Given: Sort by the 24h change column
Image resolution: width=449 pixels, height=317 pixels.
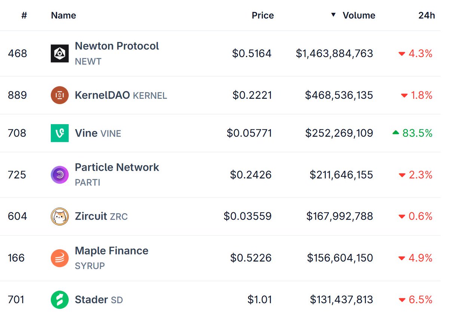Looking at the screenshot, I should click(427, 15).
